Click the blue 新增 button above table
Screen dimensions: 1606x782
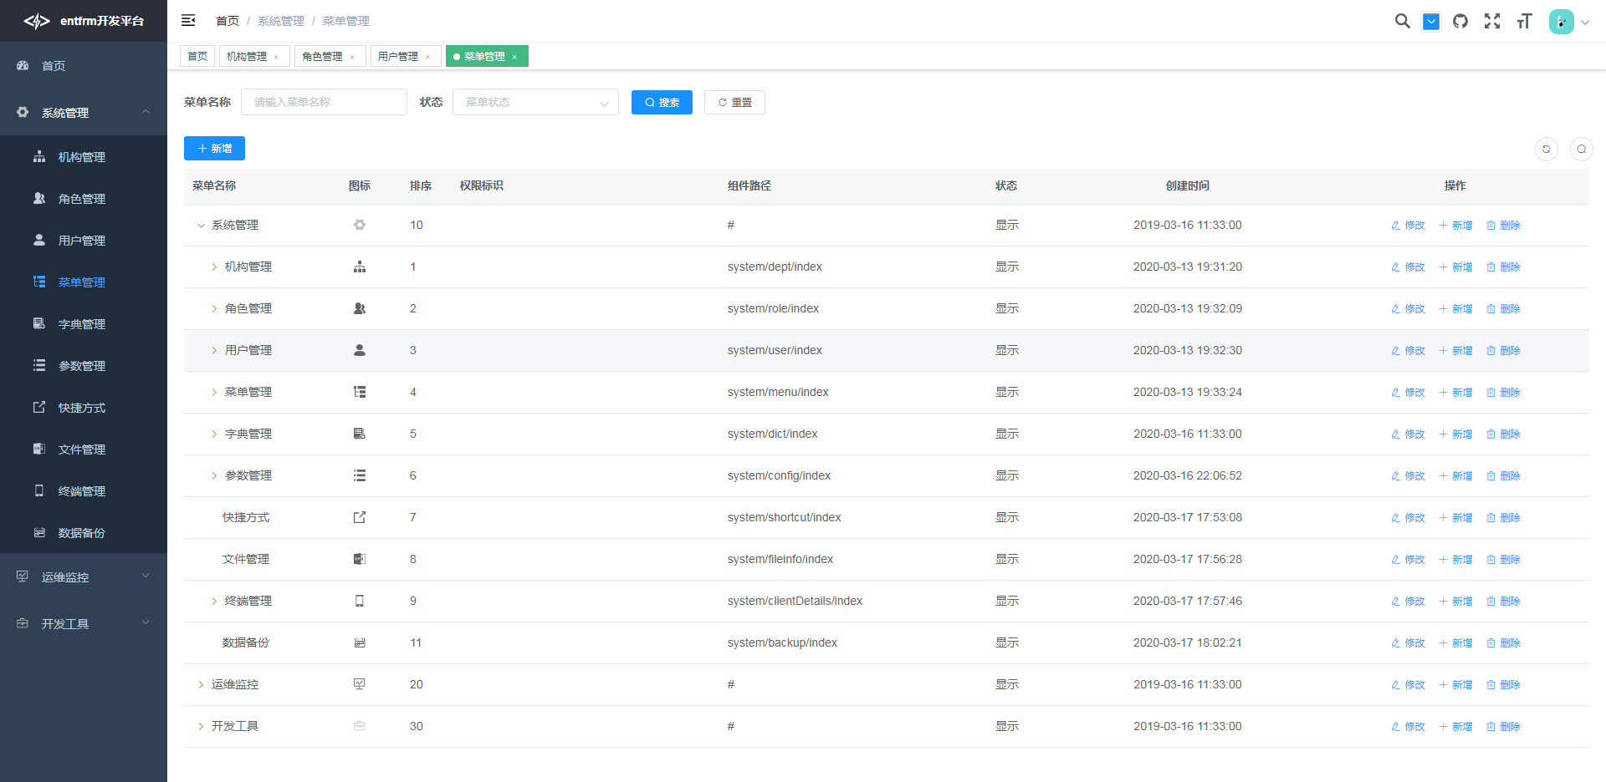[214, 148]
